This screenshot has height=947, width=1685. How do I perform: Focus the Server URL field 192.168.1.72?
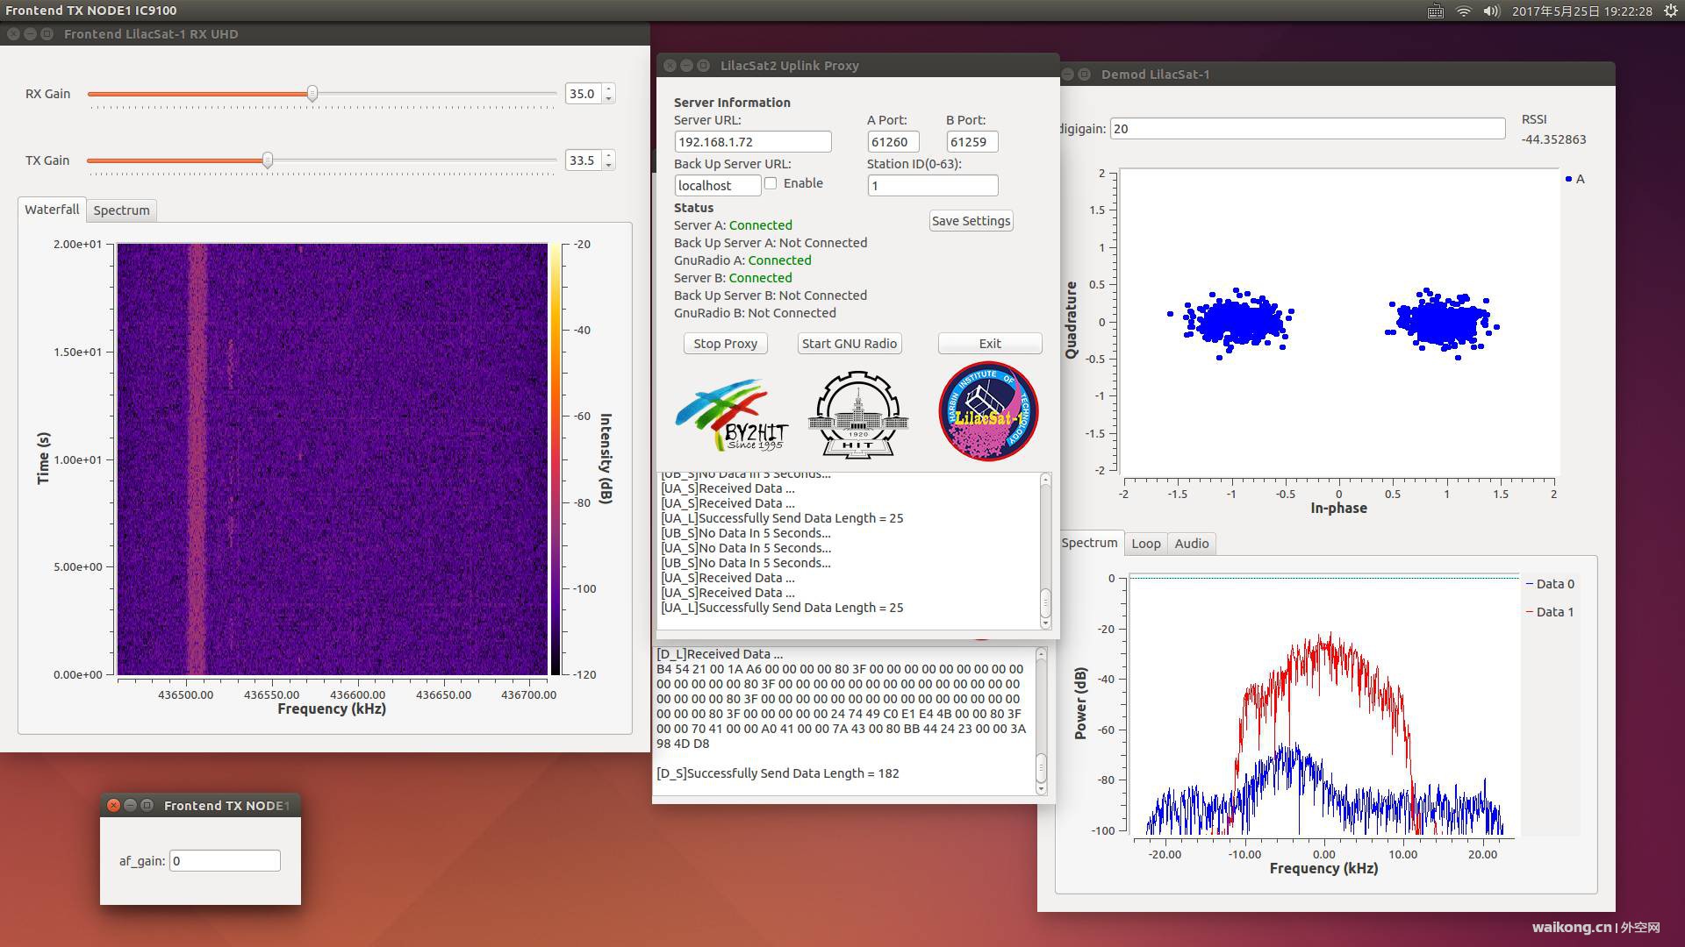[x=753, y=142]
